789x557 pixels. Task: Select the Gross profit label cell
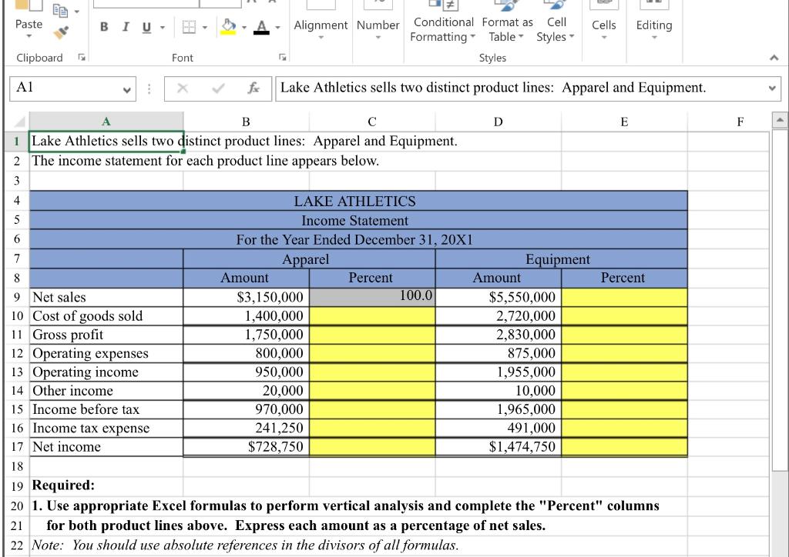pos(106,335)
